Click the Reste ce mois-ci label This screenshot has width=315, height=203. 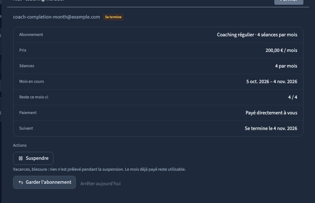34,97
